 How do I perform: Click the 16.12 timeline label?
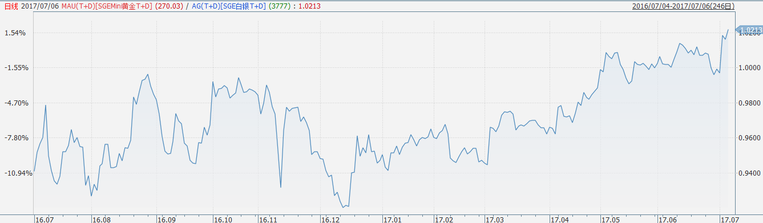click(x=330, y=219)
